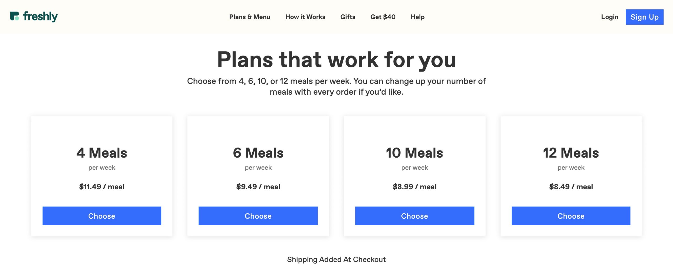The image size is (673, 269).
Task: Go to the Gifts section
Action: click(x=348, y=17)
